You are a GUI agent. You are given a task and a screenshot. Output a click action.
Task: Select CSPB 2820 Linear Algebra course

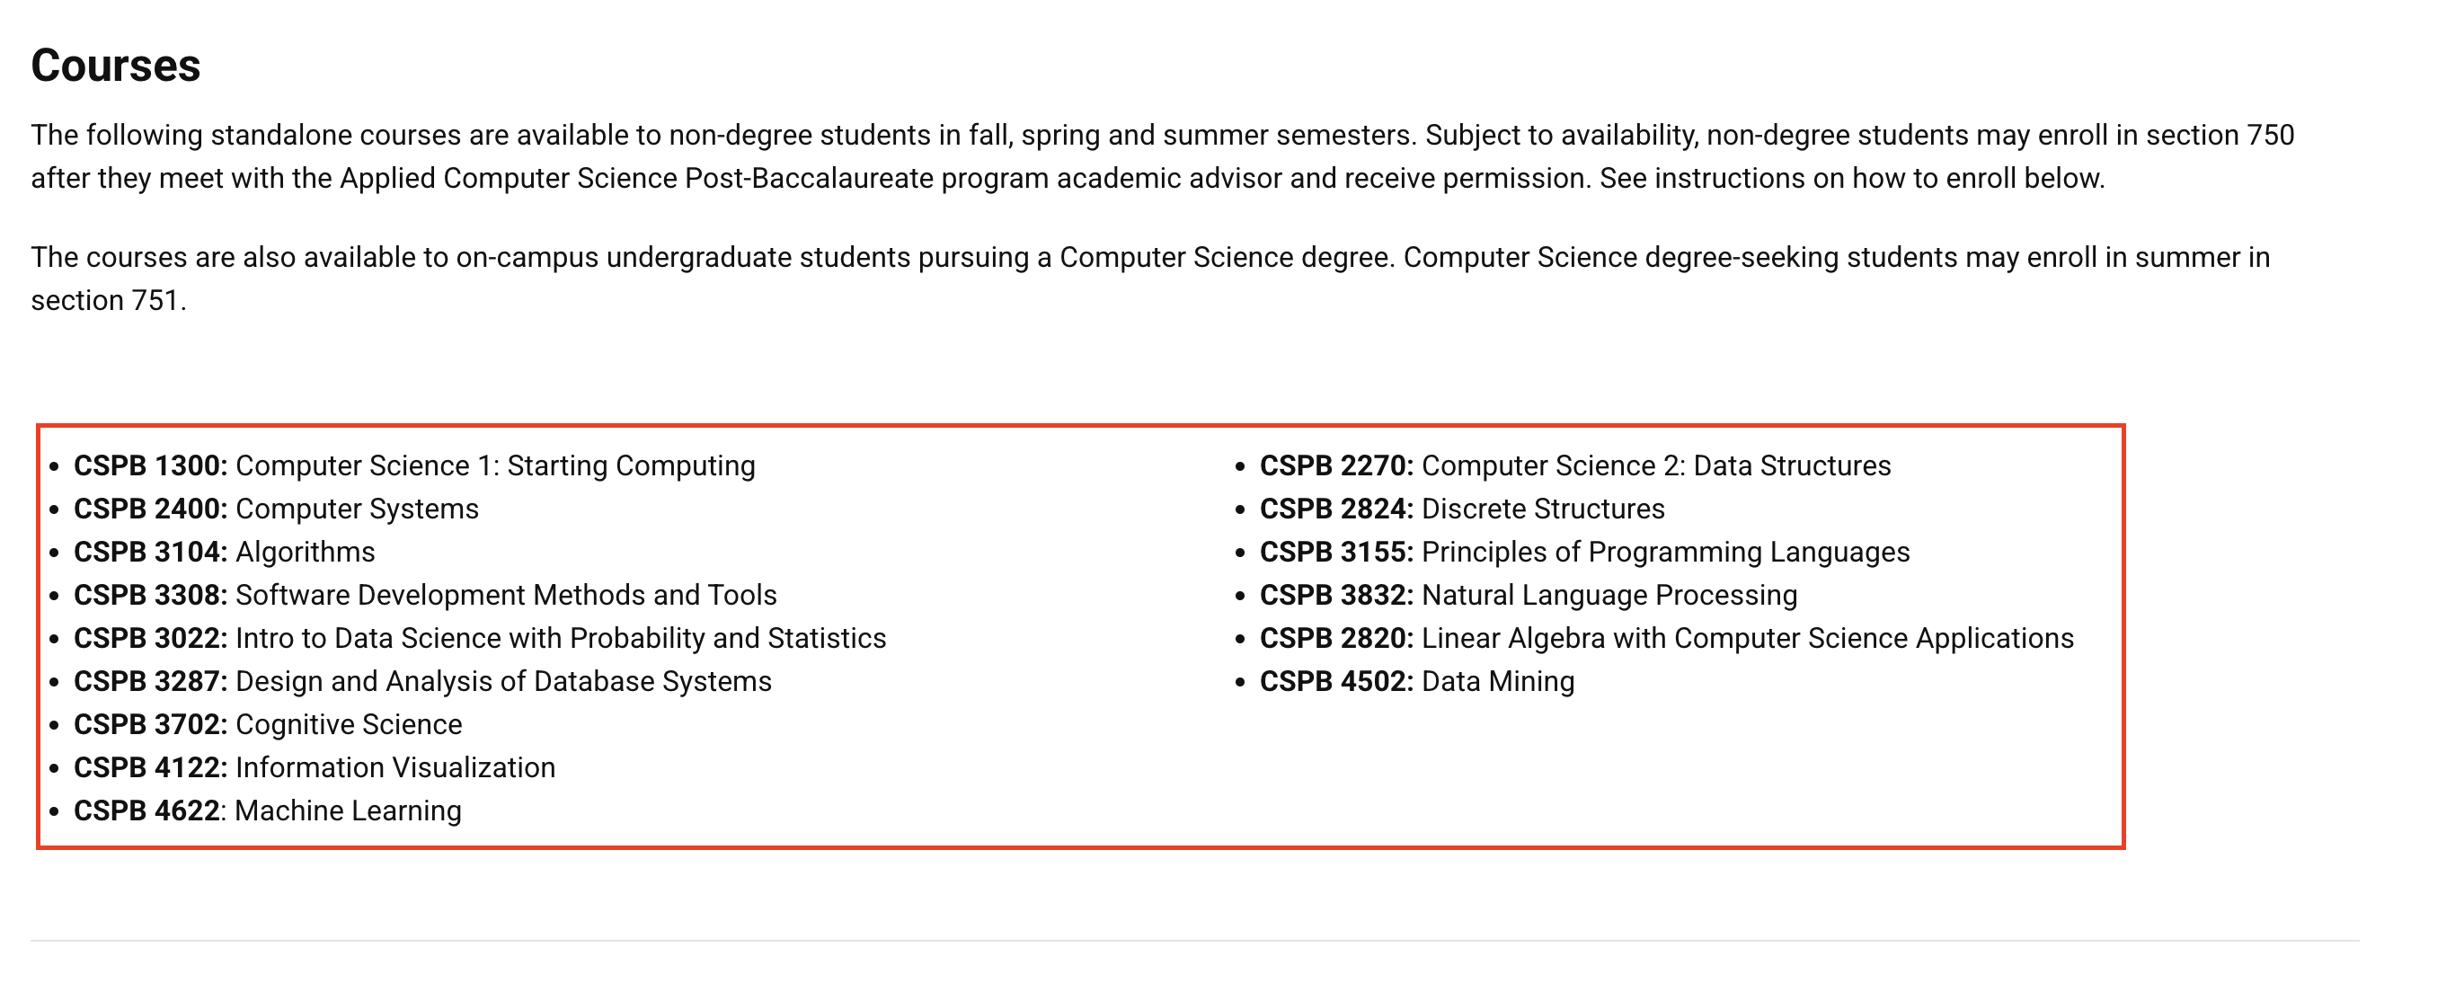[1666, 638]
